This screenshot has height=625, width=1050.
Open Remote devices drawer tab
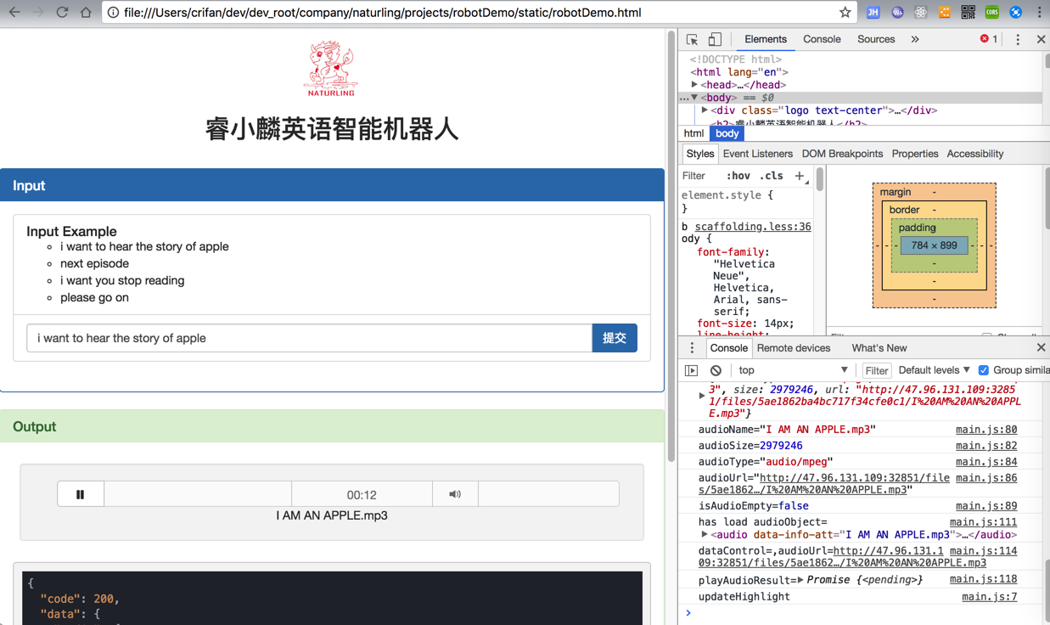tap(794, 348)
